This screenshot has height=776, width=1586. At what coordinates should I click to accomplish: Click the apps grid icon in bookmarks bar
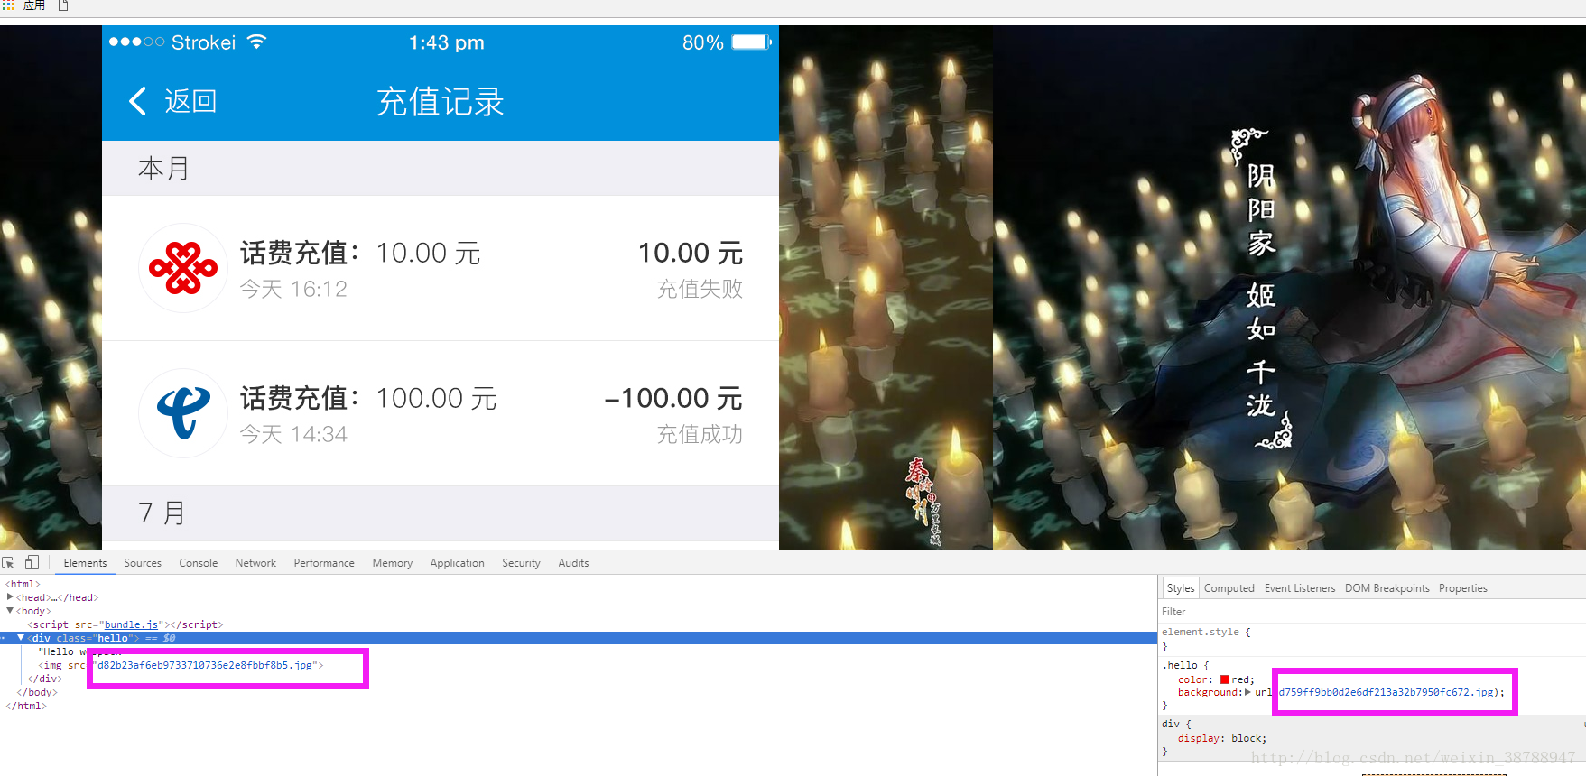click(8, 5)
